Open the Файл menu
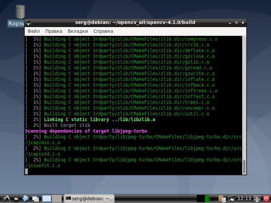Viewport: 271px width, 203px height. point(34,31)
